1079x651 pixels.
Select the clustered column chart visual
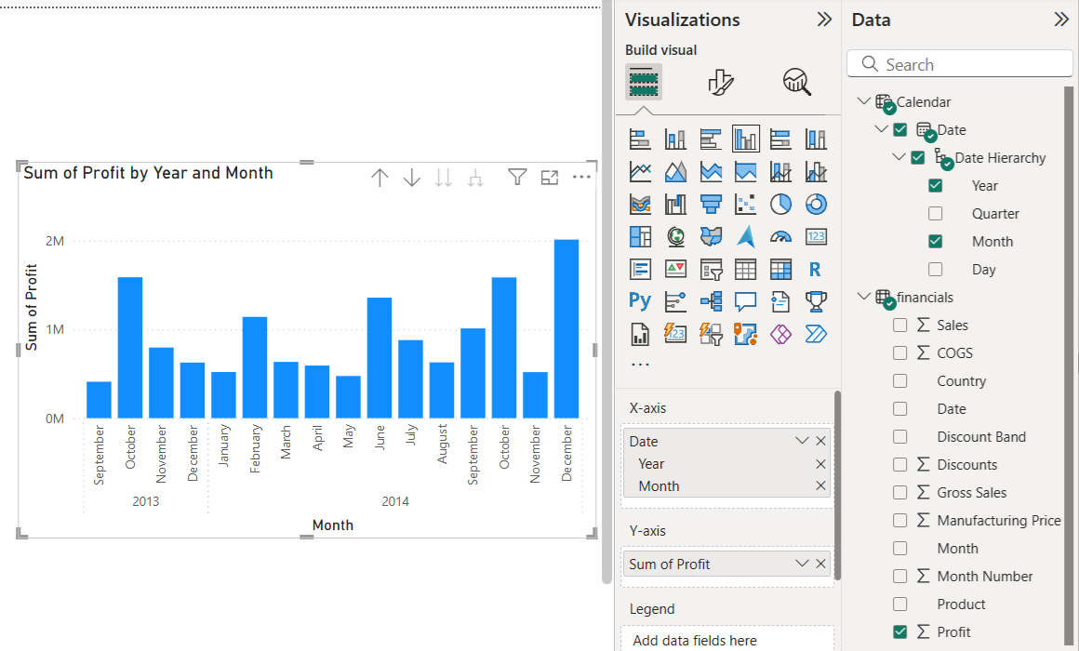(746, 139)
